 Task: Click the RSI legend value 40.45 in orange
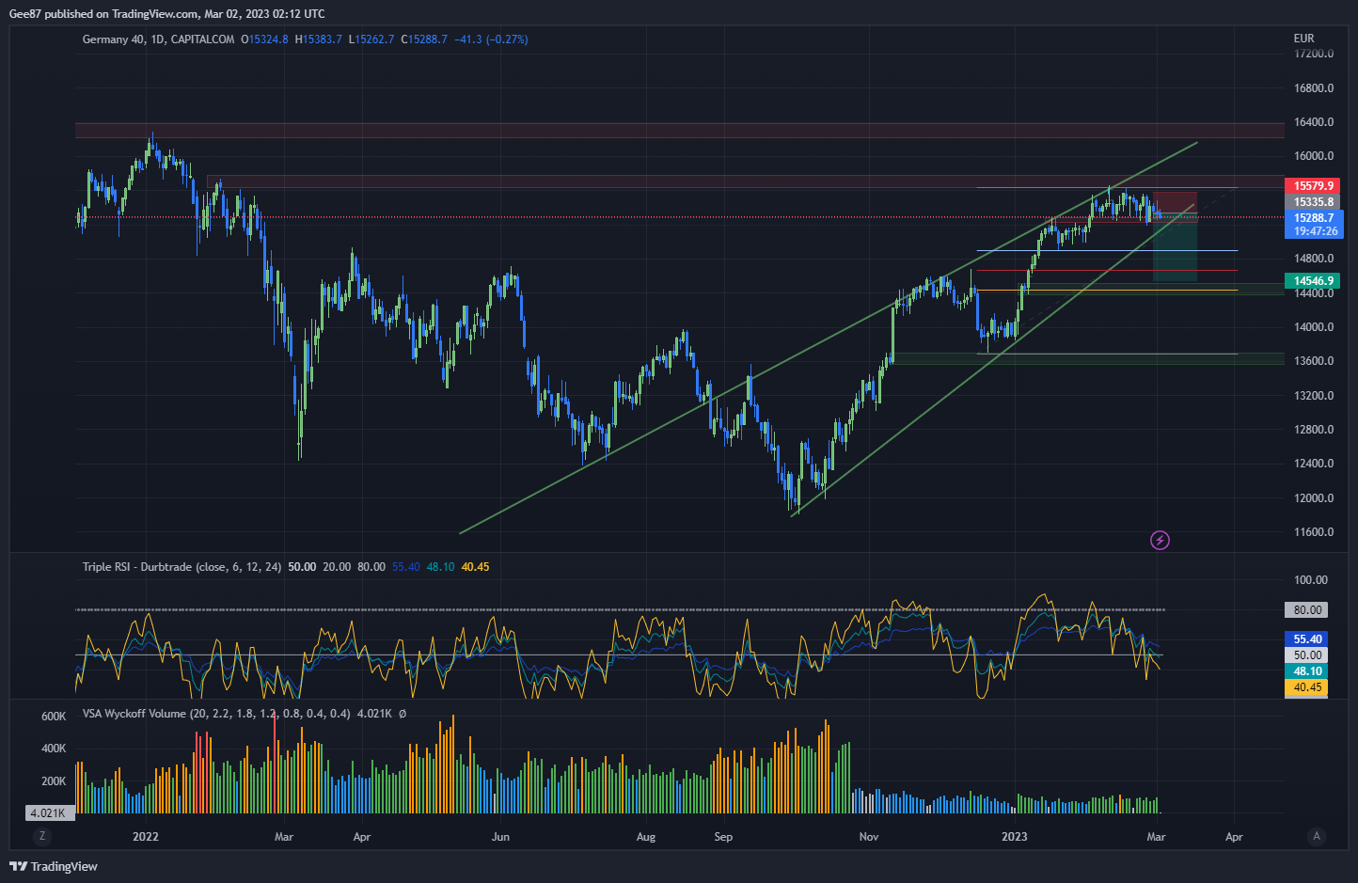(x=475, y=567)
